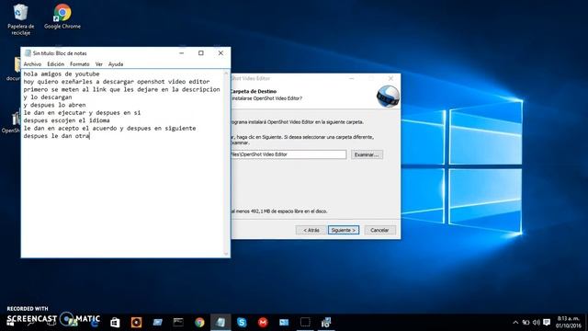This screenshot has height=331, width=588.
Task: Click Siguiente in the OpenShot installer
Action: pyautogui.click(x=343, y=230)
